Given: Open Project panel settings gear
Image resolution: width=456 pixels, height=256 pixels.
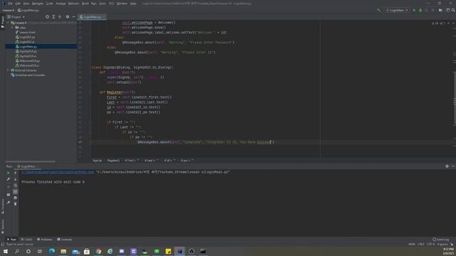Looking at the screenshot, I should 68,17.
